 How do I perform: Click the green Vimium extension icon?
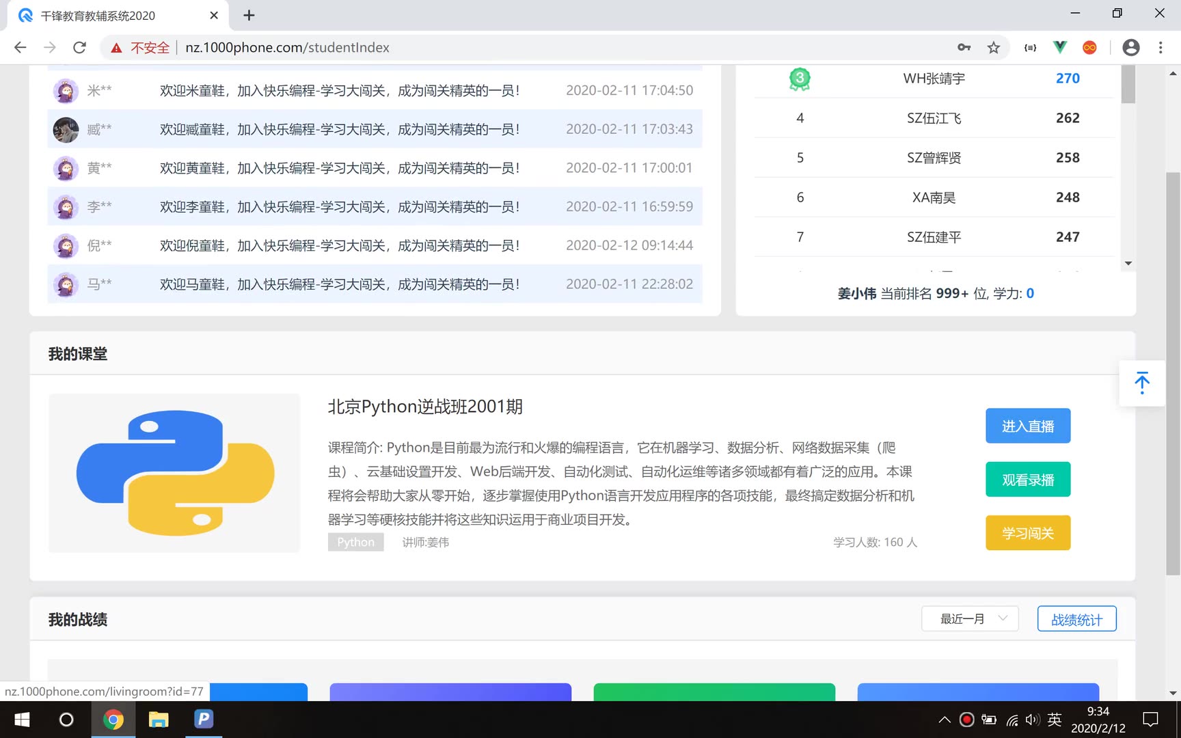(x=1059, y=47)
